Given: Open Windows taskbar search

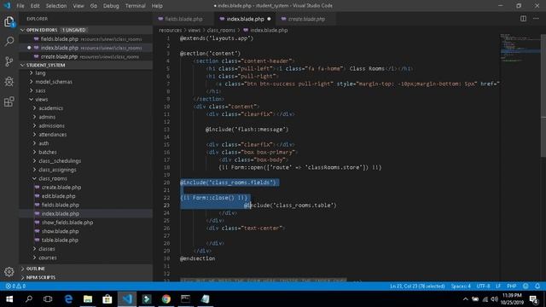Looking at the screenshot, I should pyautogui.click(x=29, y=299).
